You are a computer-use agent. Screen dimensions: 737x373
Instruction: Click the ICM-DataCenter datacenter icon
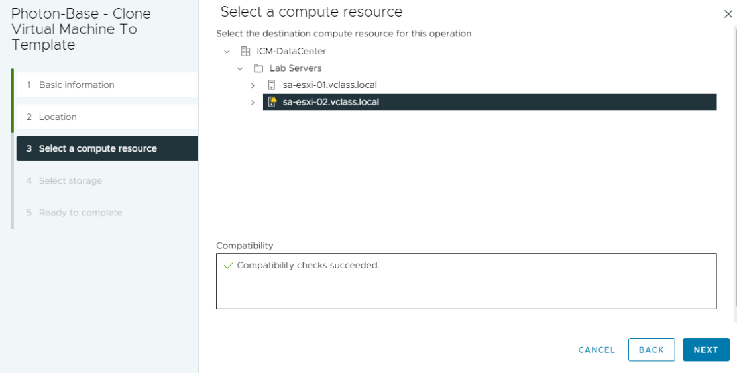pos(245,51)
